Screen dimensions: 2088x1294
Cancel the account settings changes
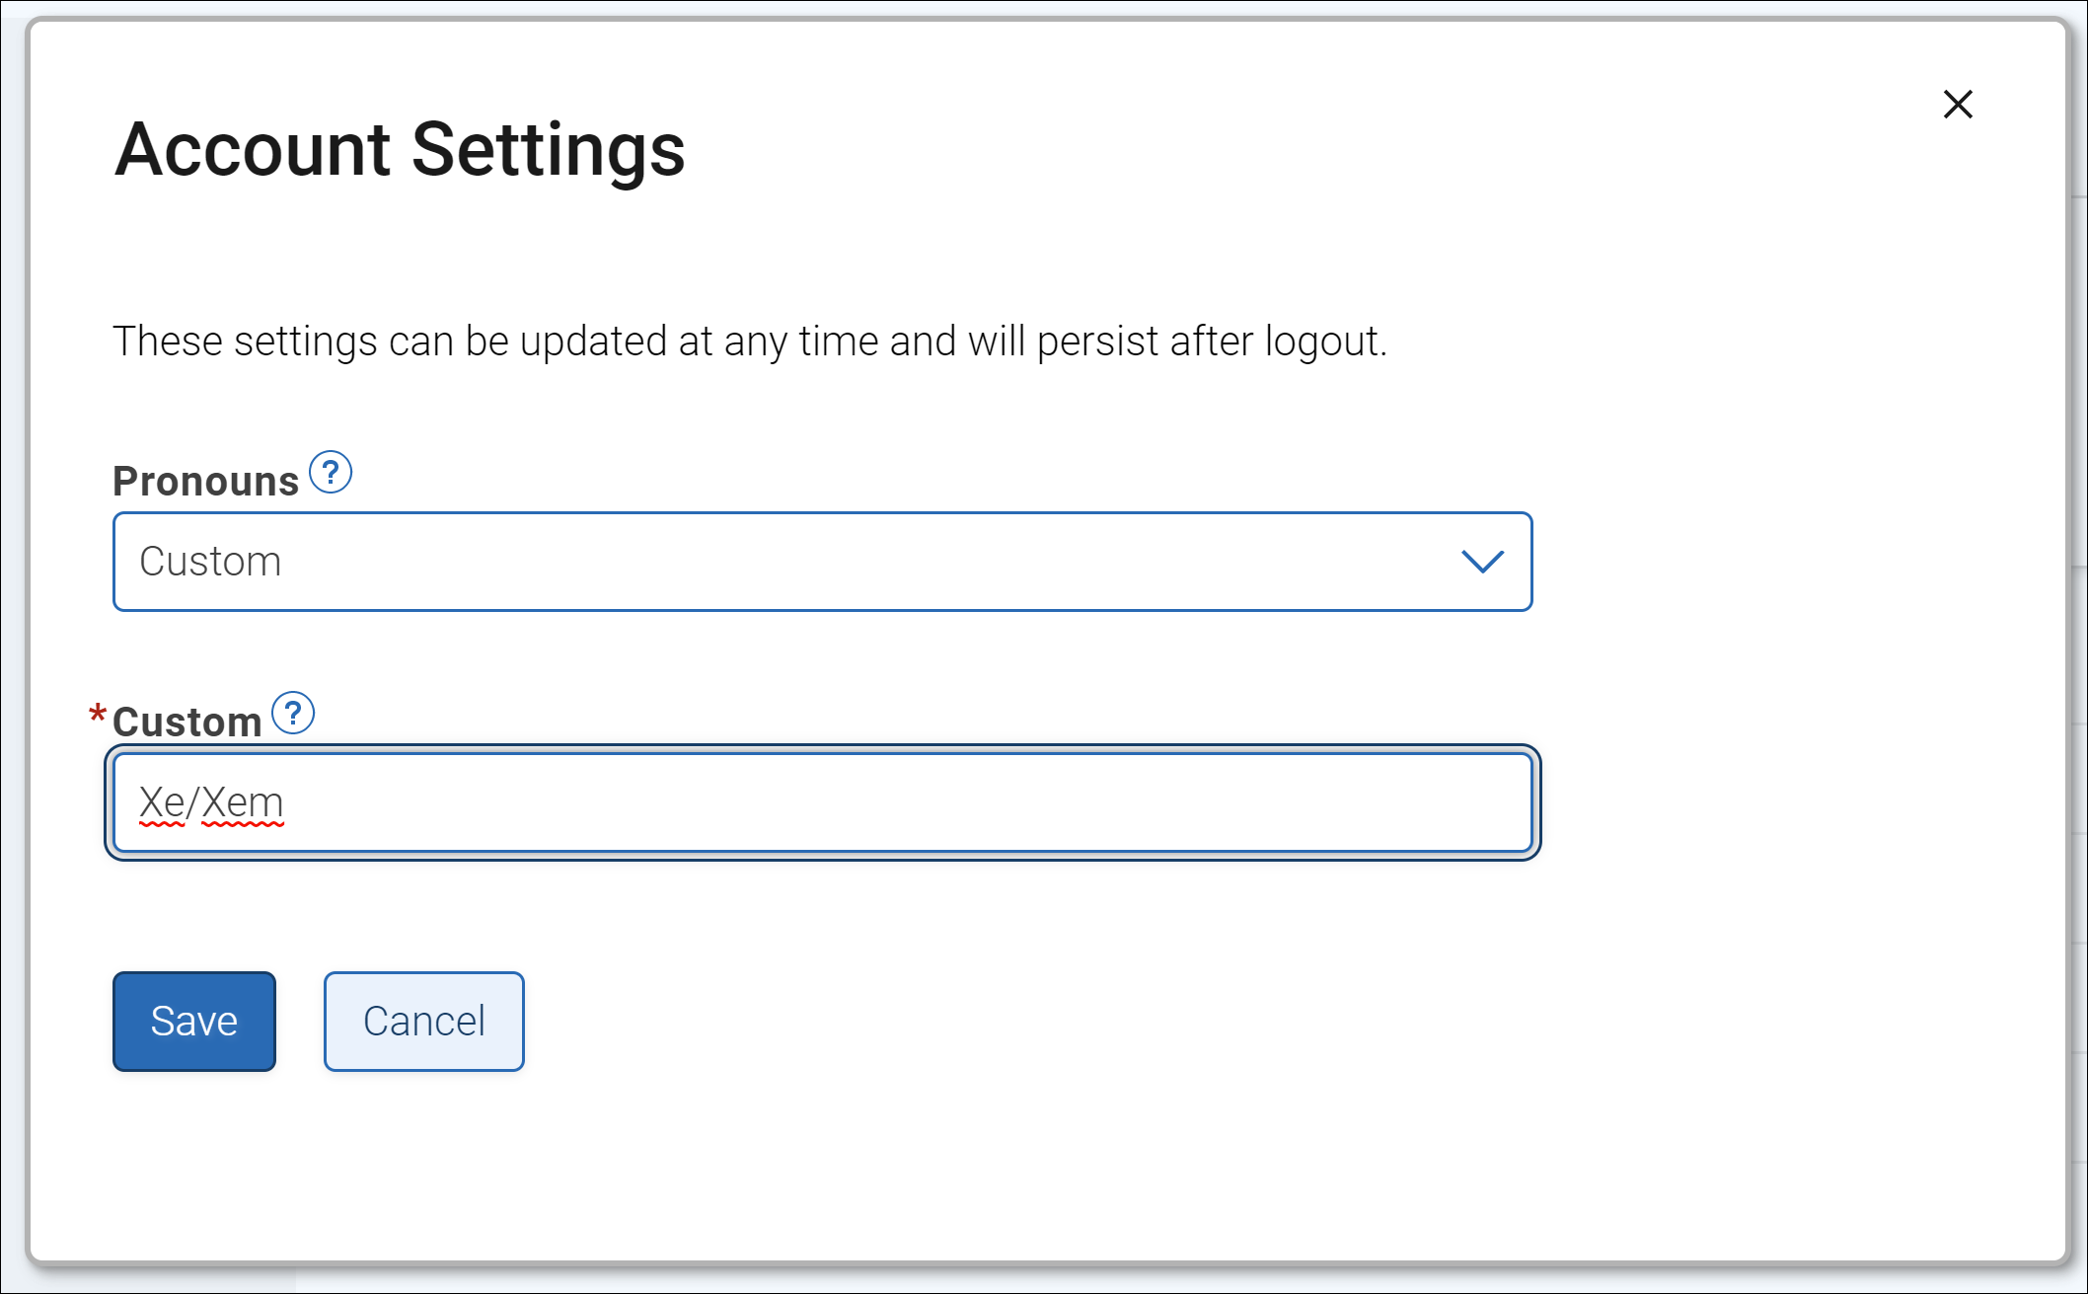pyautogui.click(x=424, y=1022)
